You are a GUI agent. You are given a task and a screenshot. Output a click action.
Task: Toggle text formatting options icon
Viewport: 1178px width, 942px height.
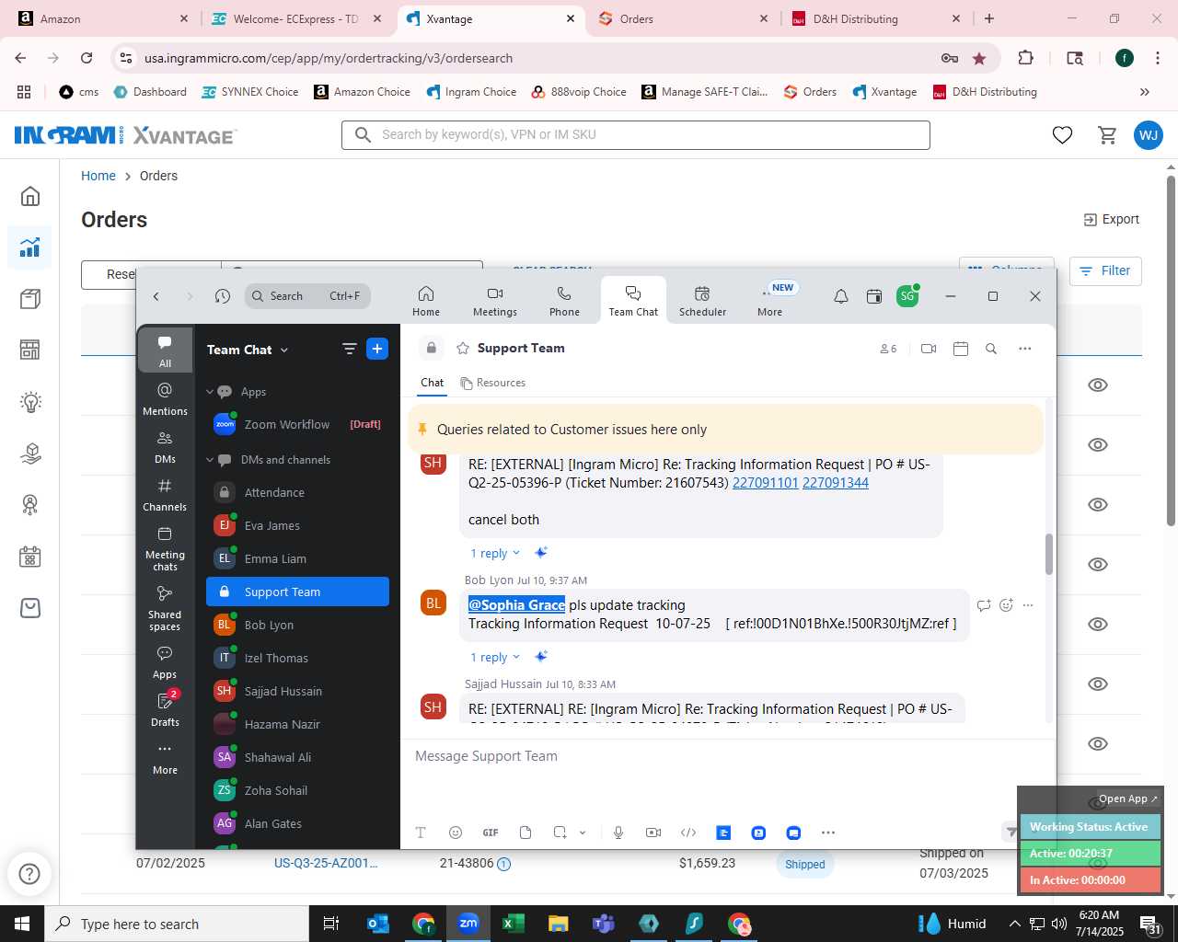(x=421, y=833)
